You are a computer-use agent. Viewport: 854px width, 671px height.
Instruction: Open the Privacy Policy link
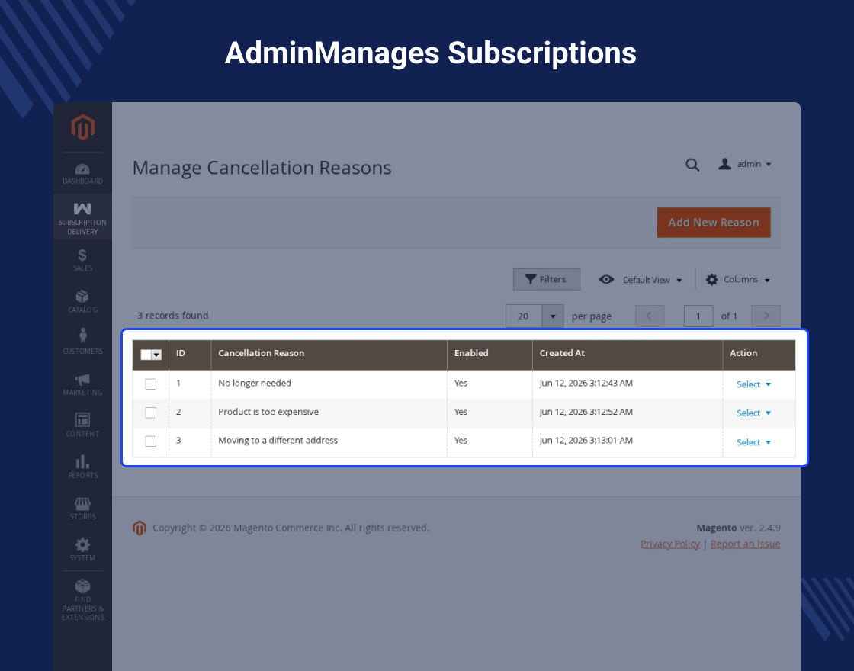(x=670, y=544)
